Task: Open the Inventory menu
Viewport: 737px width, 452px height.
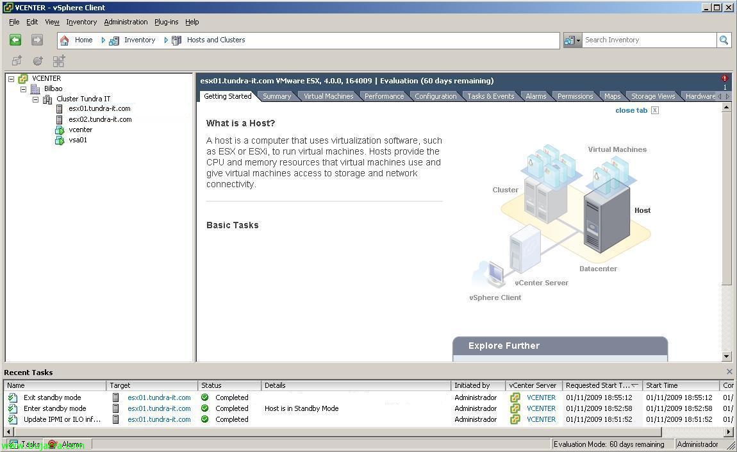Action: coord(81,22)
